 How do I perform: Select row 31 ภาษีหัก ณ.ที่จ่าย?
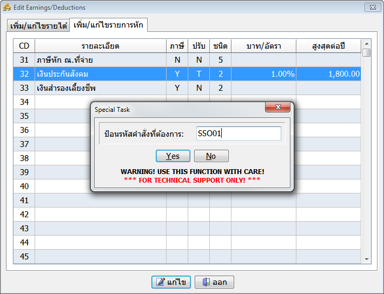100,60
